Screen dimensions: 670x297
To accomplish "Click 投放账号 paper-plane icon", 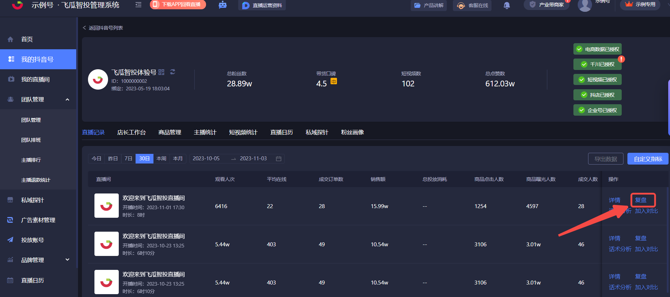I will pyautogui.click(x=10, y=240).
